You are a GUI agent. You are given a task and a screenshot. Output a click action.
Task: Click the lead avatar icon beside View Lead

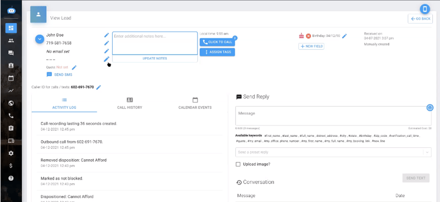point(38,14)
